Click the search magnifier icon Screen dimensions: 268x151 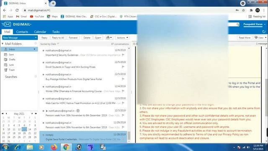(x=238, y=24)
